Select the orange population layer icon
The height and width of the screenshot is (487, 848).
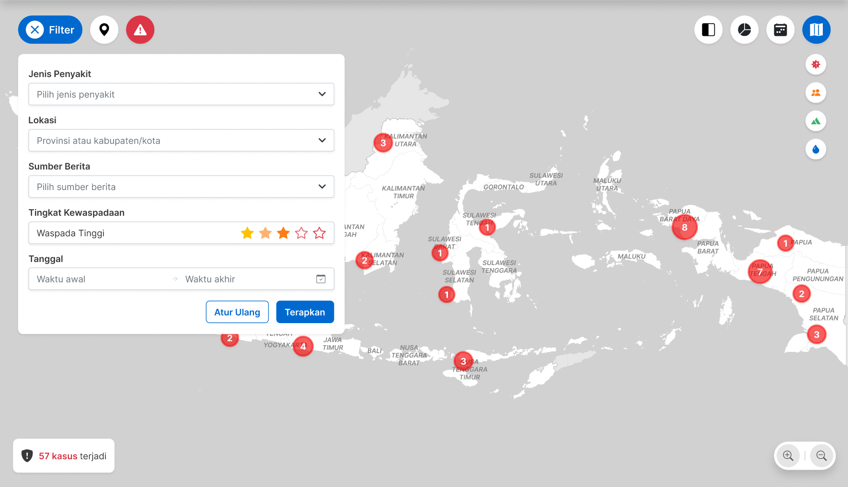(x=816, y=93)
